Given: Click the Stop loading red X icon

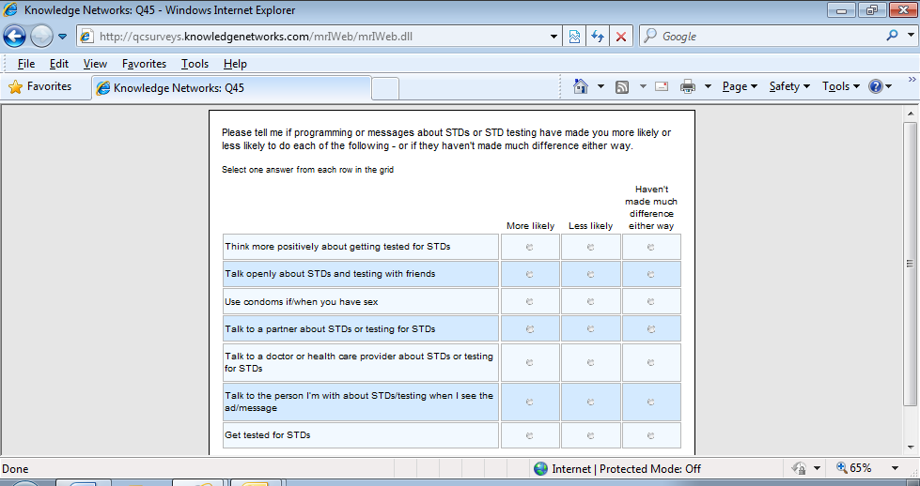Looking at the screenshot, I should pyautogui.click(x=621, y=37).
